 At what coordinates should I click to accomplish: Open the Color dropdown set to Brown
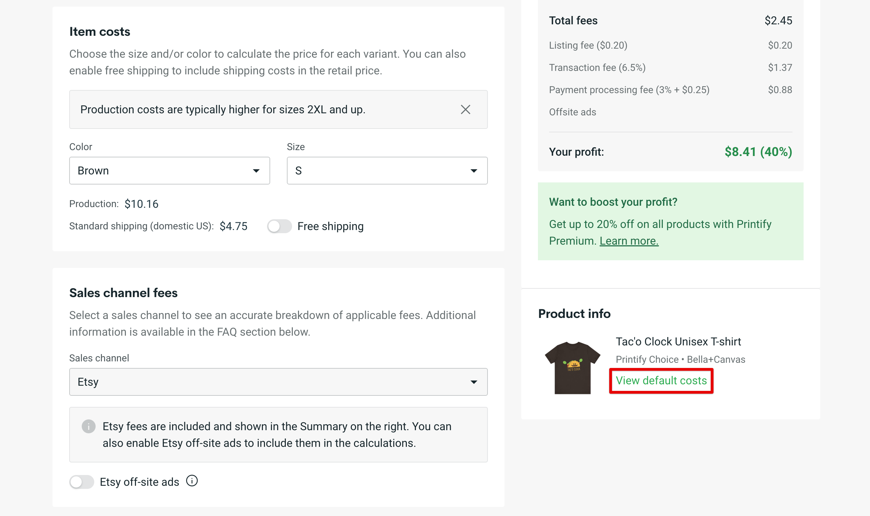click(x=169, y=170)
